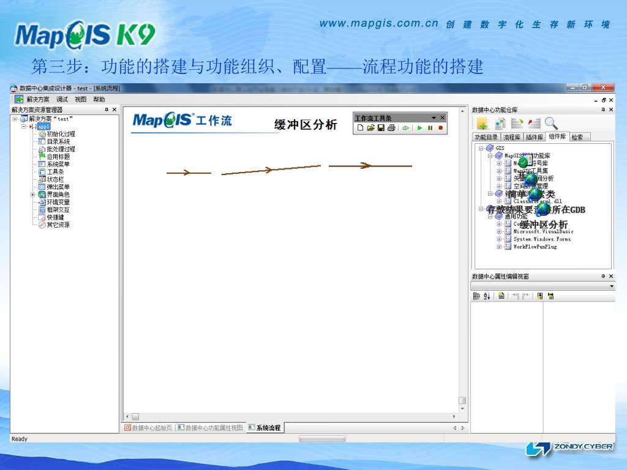Switch to the 组件库 tab

(557, 136)
